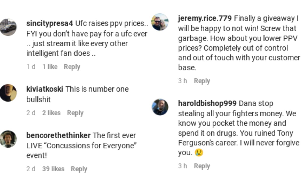Image resolution: width=302 pixels, height=189 pixels.
Task: Open the 2 likes on kiviatkoski's comment
Action: [x=51, y=113]
